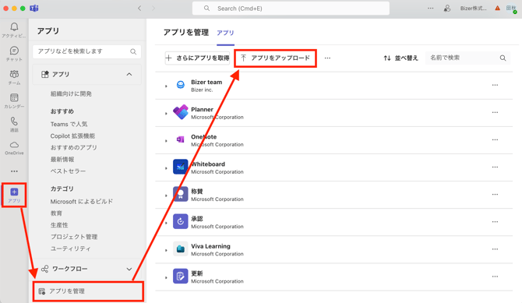The width and height of the screenshot is (522, 303).
Task: Select Teams で人気 category
Action: tap(69, 124)
